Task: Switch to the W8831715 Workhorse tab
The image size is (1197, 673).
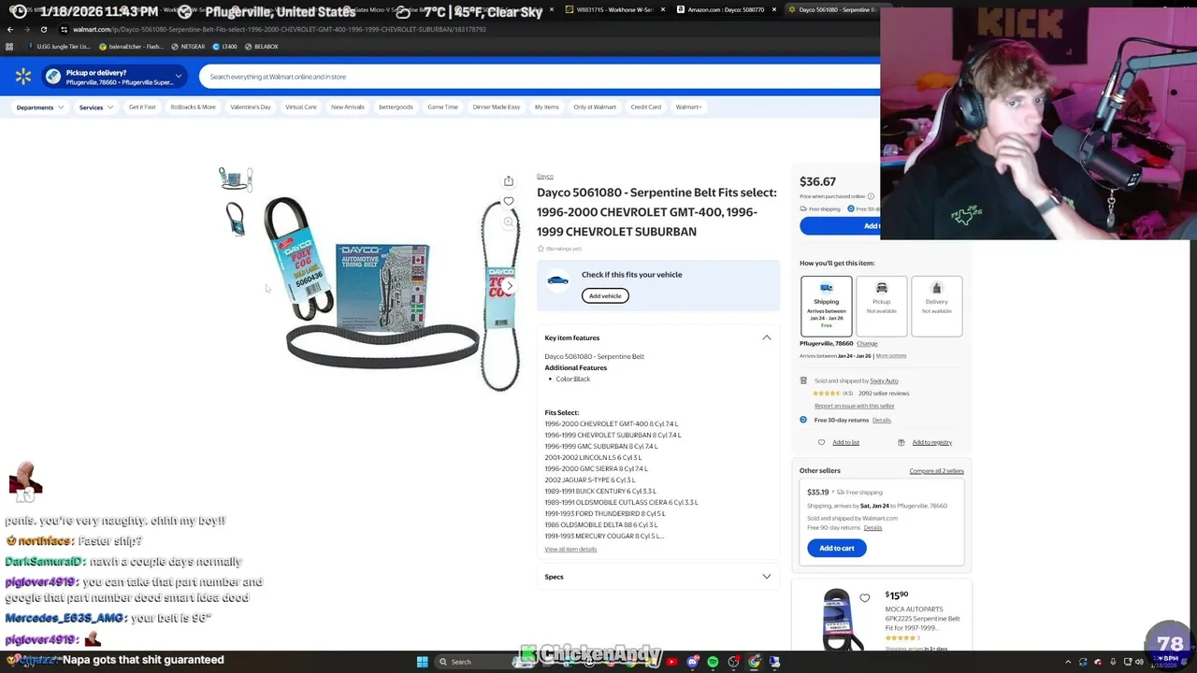Action: tap(614, 9)
